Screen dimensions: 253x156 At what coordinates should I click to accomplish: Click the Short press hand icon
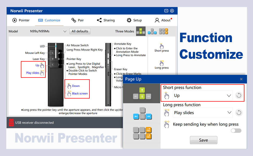[x=162, y=46]
